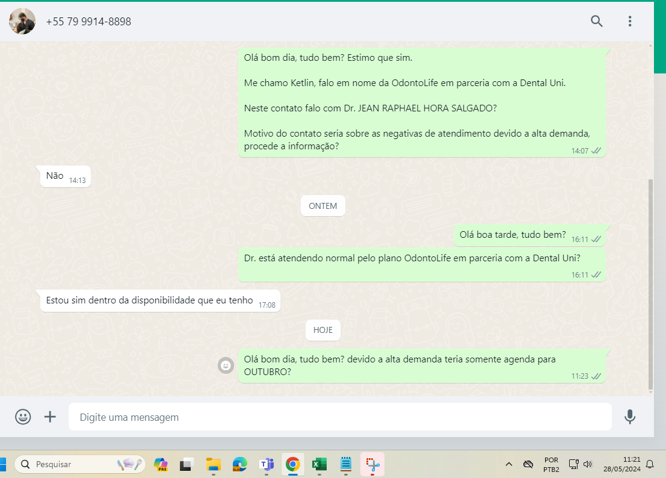Viewport: 666px width, 478px height.
Task: Select the message "Olá boa tarde, tudo bem?"
Action: (x=529, y=235)
